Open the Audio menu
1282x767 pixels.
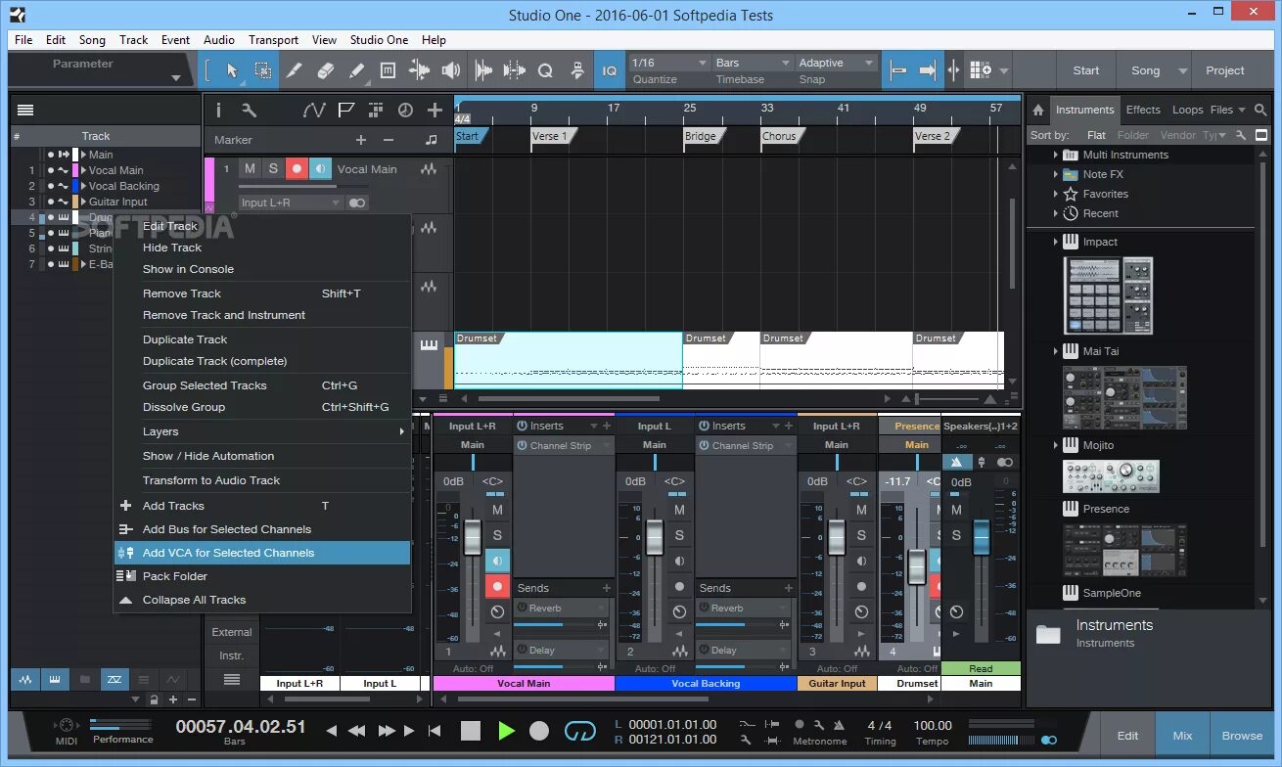tap(219, 40)
